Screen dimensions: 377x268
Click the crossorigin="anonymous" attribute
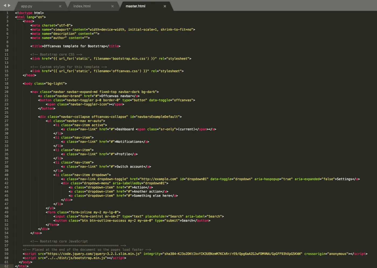point(325,254)
